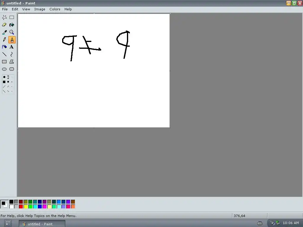Pick the cyan color swatch
The height and width of the screenshot is (227, 303).
pos(35,207)
